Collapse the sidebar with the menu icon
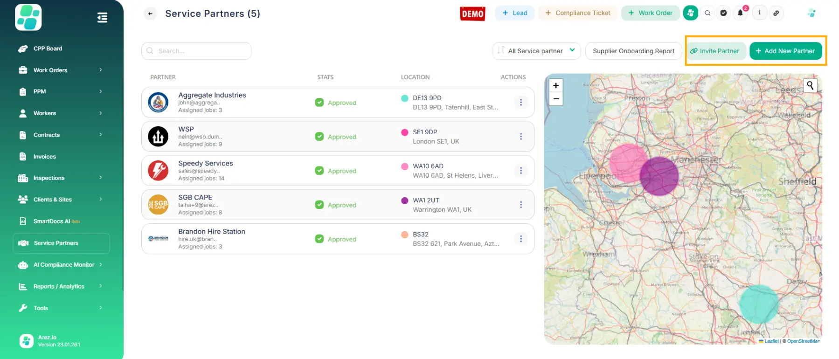This screenshot has width=839, height=359. [102, 18]
